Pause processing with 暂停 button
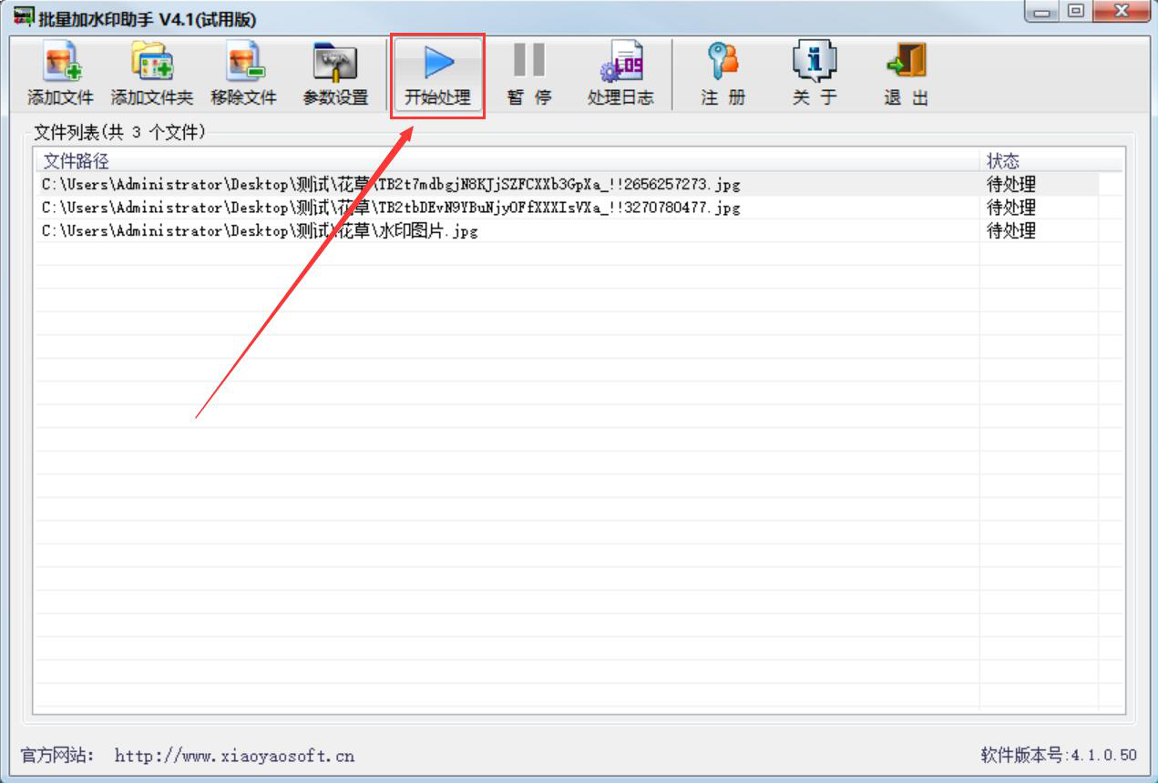1158x783 pixels. coord(529,75)
